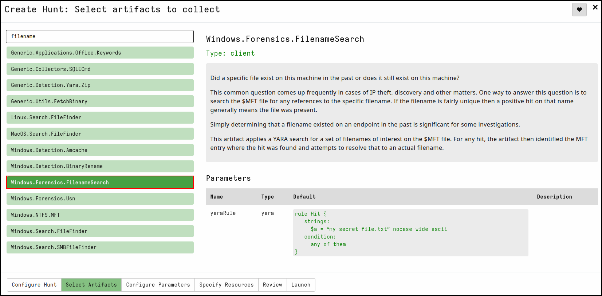Select Generic.Applications.Office.Keywords artifact
The width and height of the screenshot is (602, 296).
click(x=100, y=53)
